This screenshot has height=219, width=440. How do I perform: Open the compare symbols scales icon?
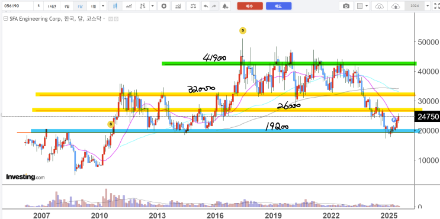(193, 6)
